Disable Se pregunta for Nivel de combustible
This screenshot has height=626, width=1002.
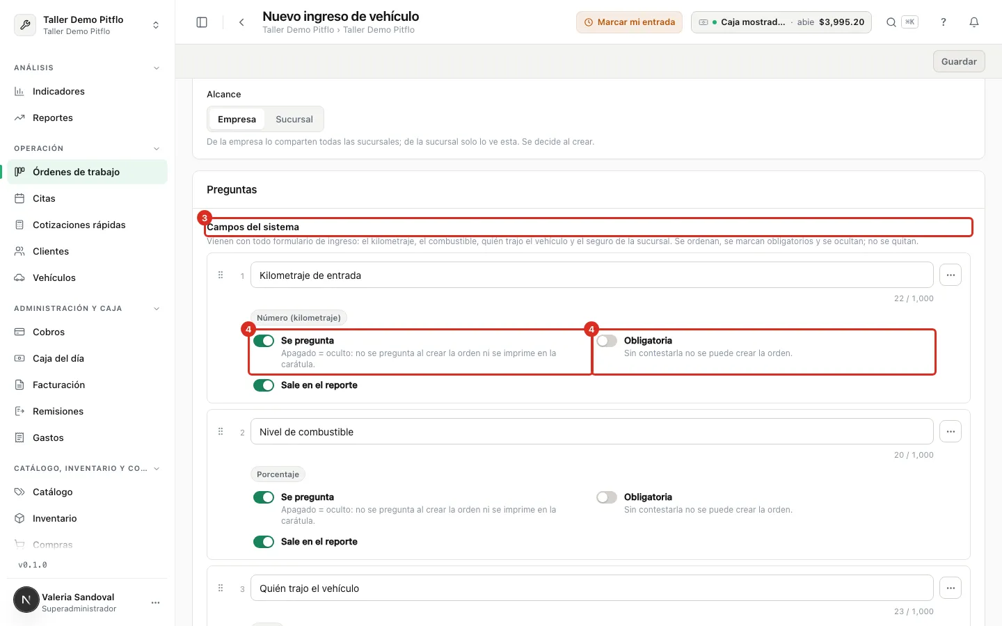(x=264, y=497)
